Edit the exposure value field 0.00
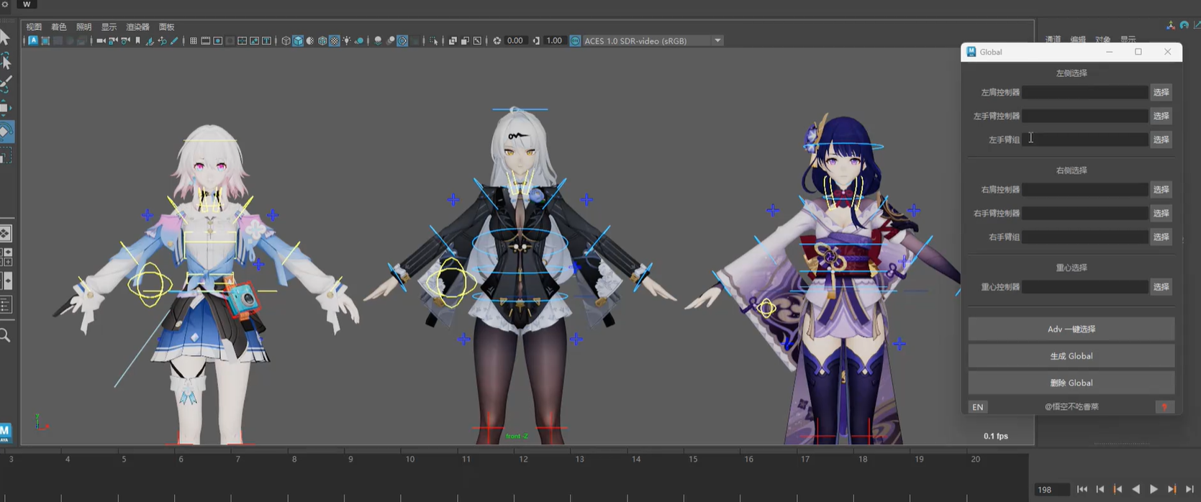The width and height of the screenshot is (1201, 502). pos(515,41)
